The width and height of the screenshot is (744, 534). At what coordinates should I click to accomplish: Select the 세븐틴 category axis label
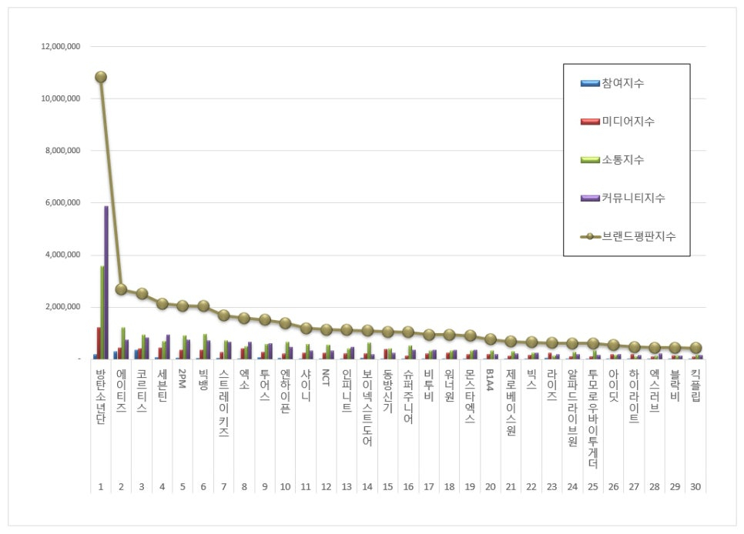pyautogui.click(x=163, y=385)
